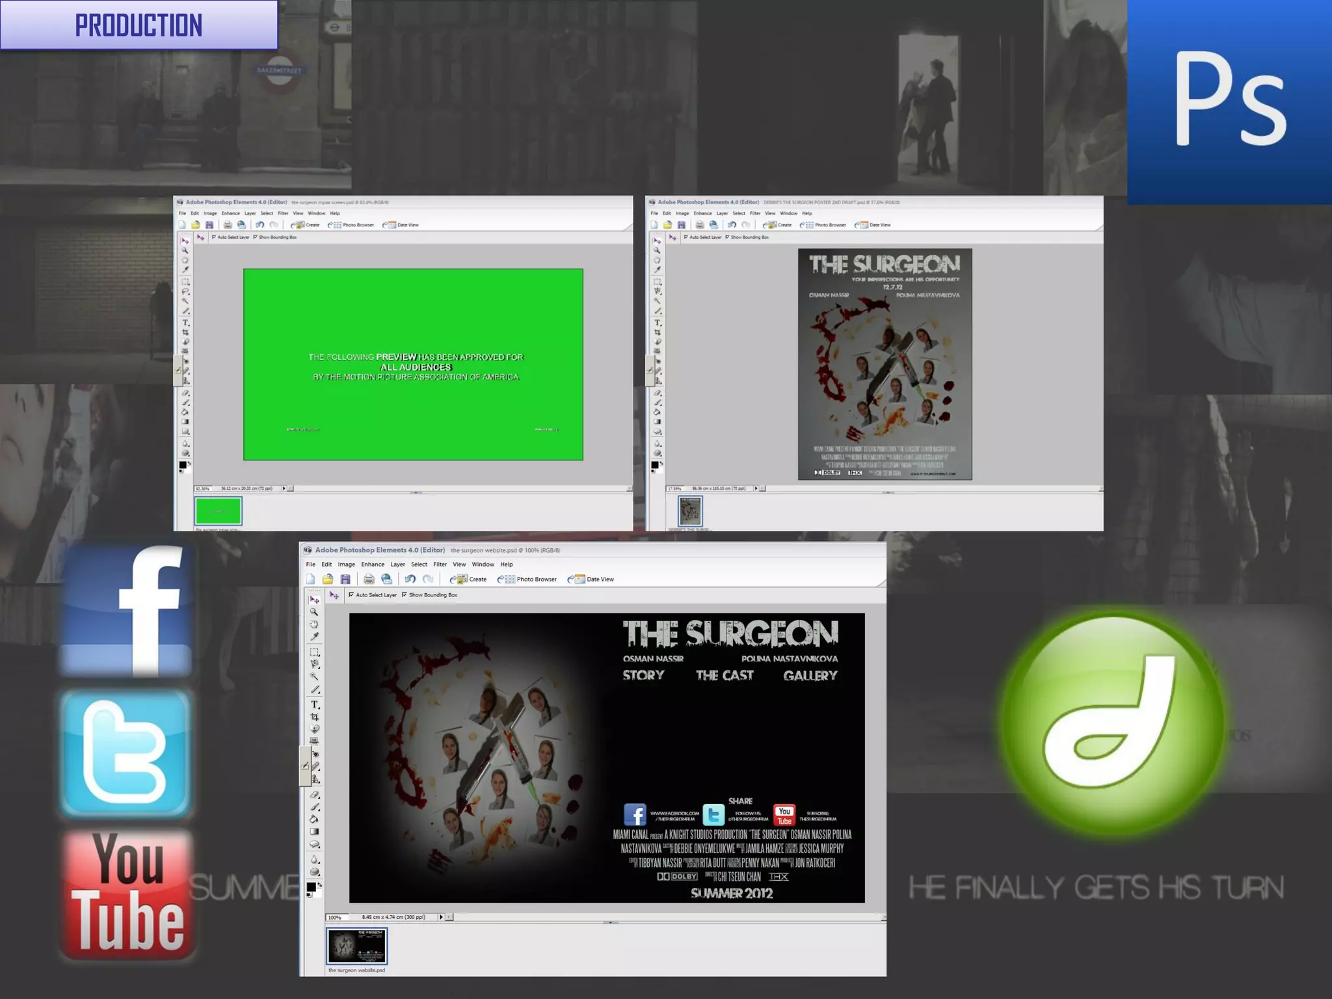This screenshot has height=999, width=1332.
Task: Select Sponge tool in website.psd window
Action: pyautogui.click(x=315, y=872)
